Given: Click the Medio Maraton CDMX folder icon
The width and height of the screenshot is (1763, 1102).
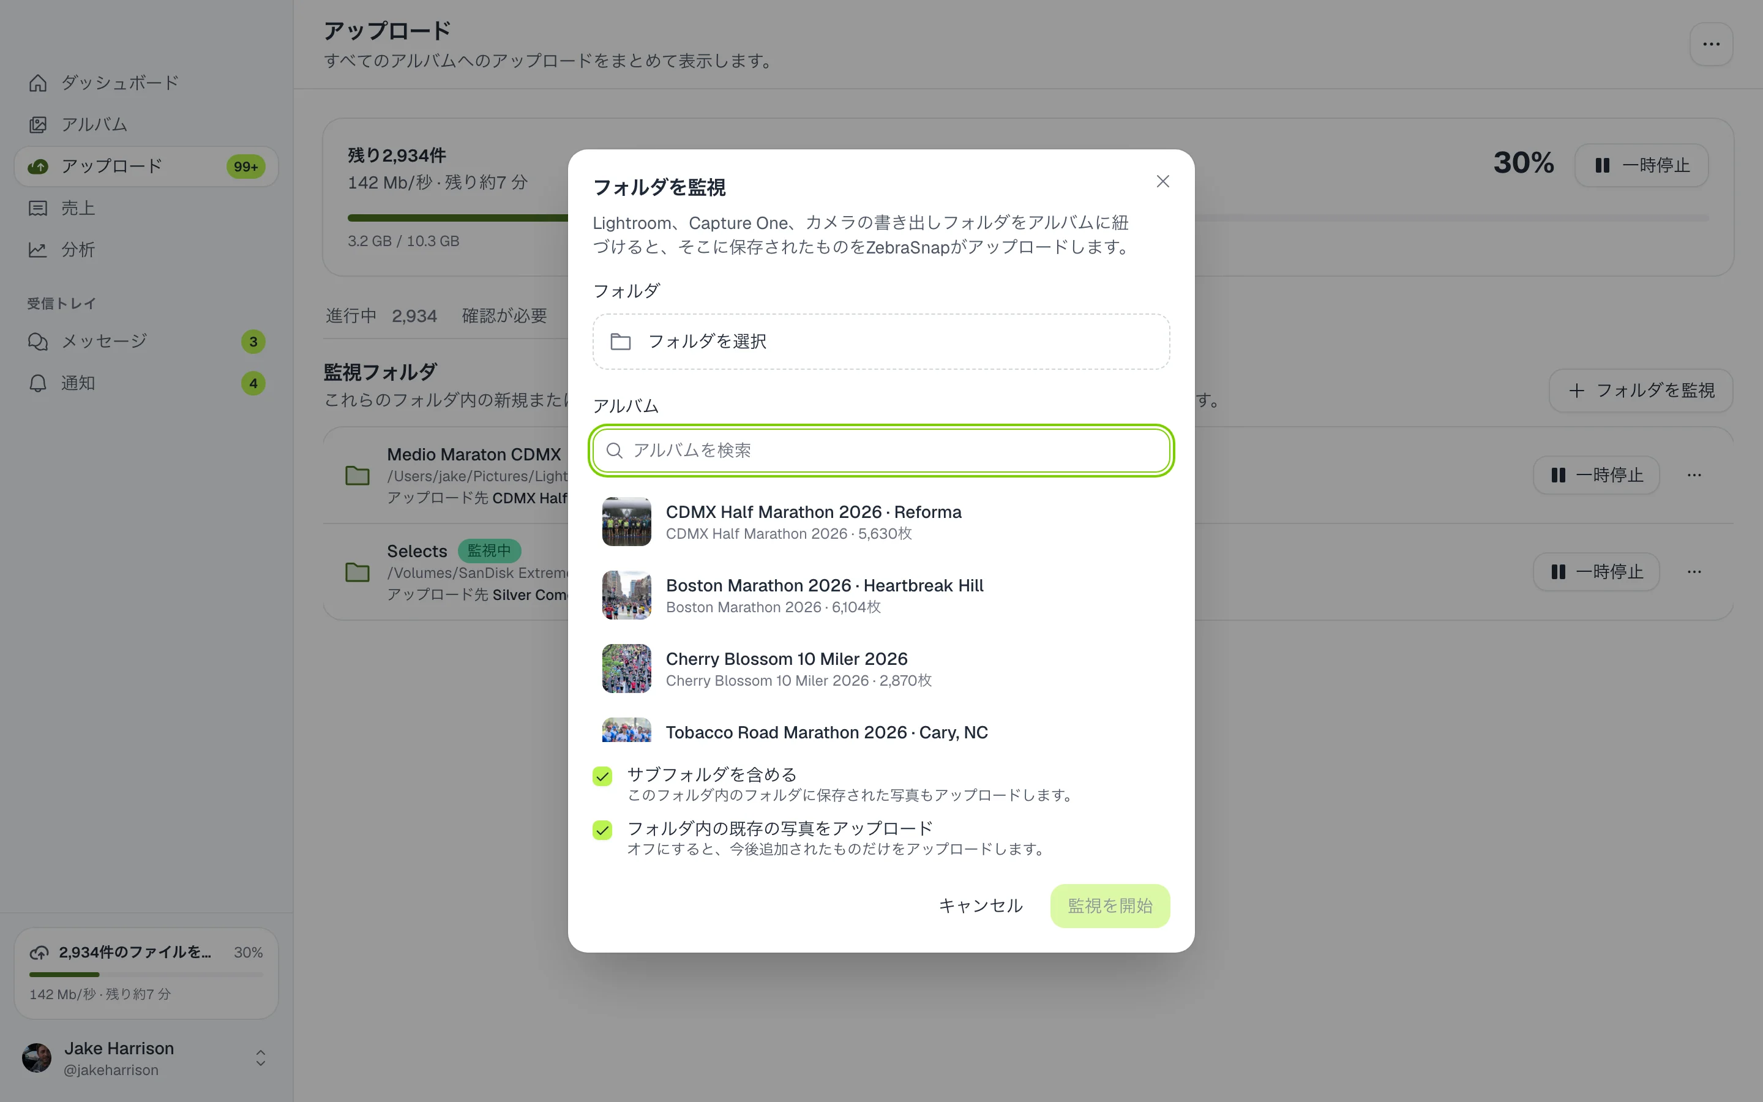Looking at the screenshot, I should pyautogui.click(x=357, y=476).
